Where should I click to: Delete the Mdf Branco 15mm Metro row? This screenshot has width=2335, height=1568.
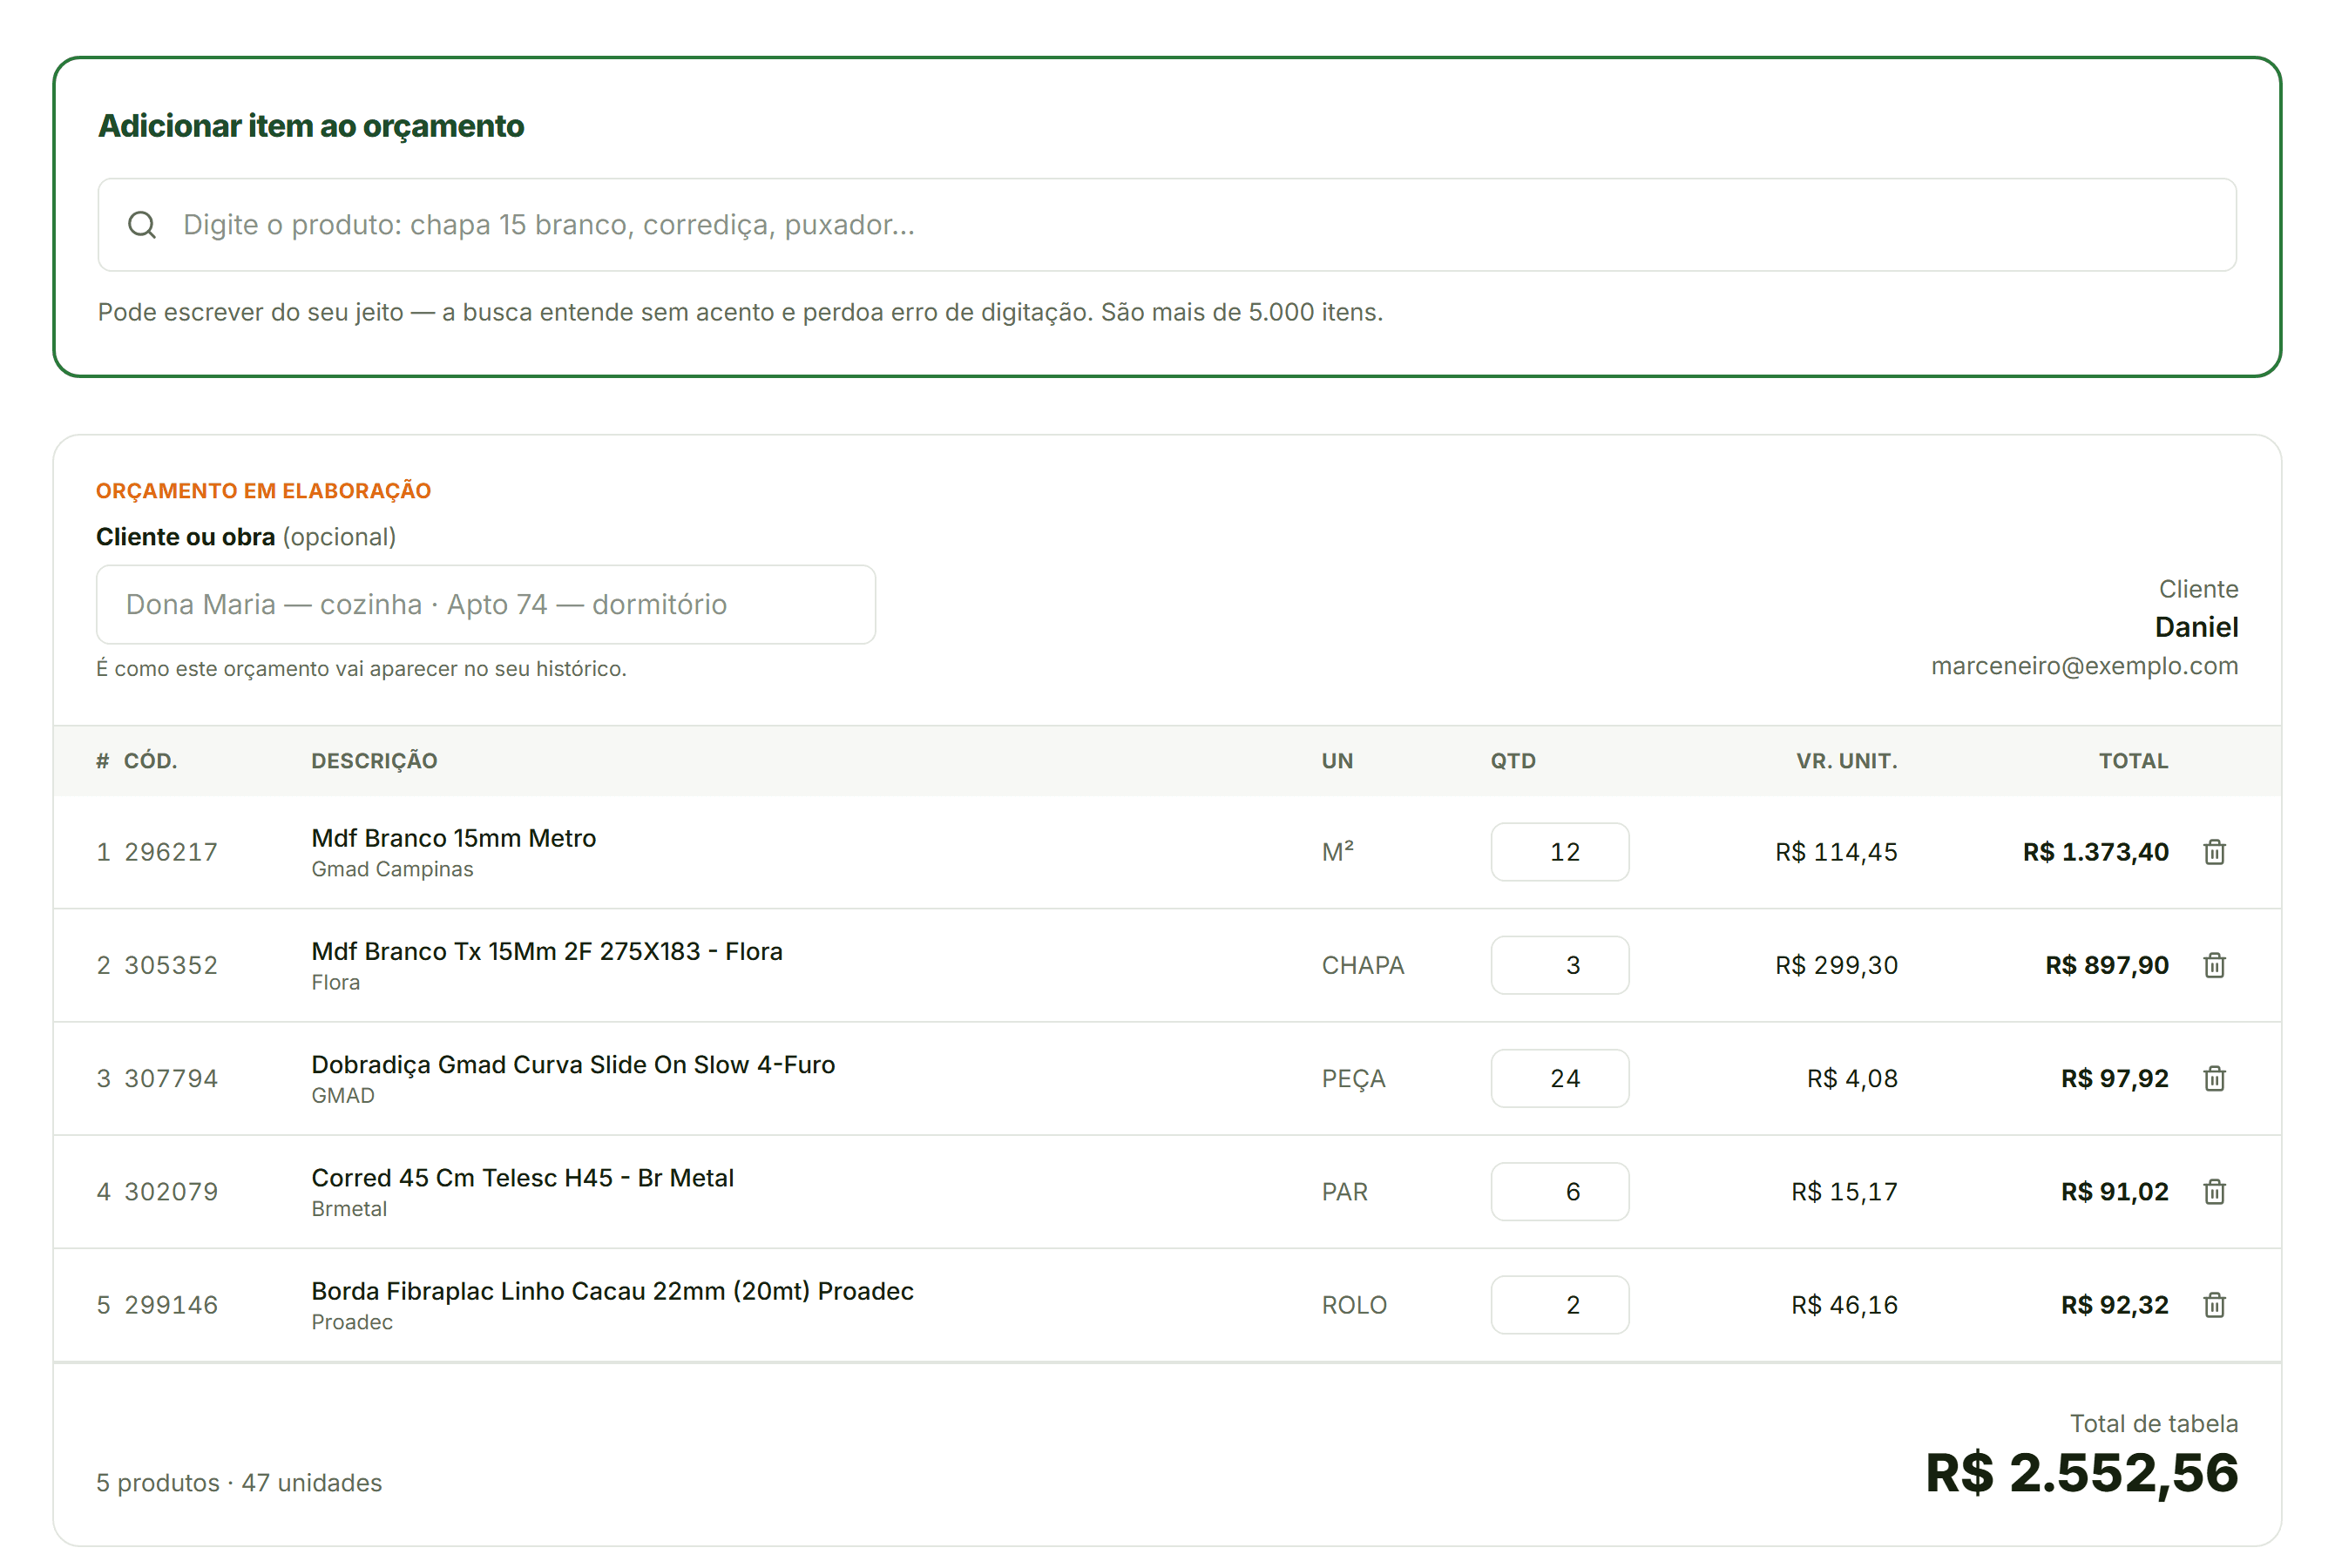click(x=2214, y=852)
